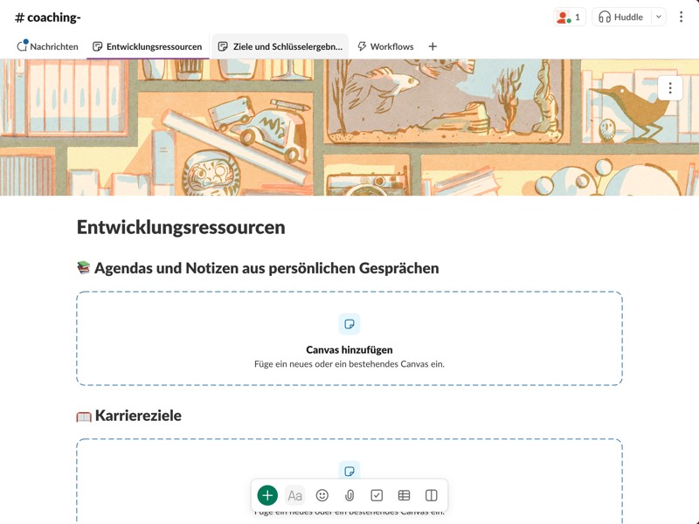Insert a table into the canvas

(404, 495)
